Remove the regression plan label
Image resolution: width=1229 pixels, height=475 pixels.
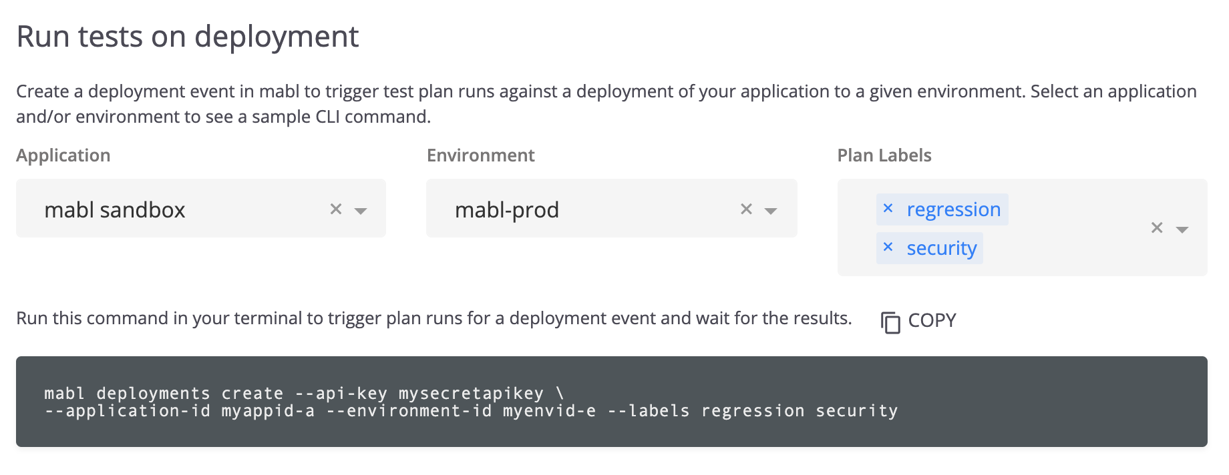point(888,209)
